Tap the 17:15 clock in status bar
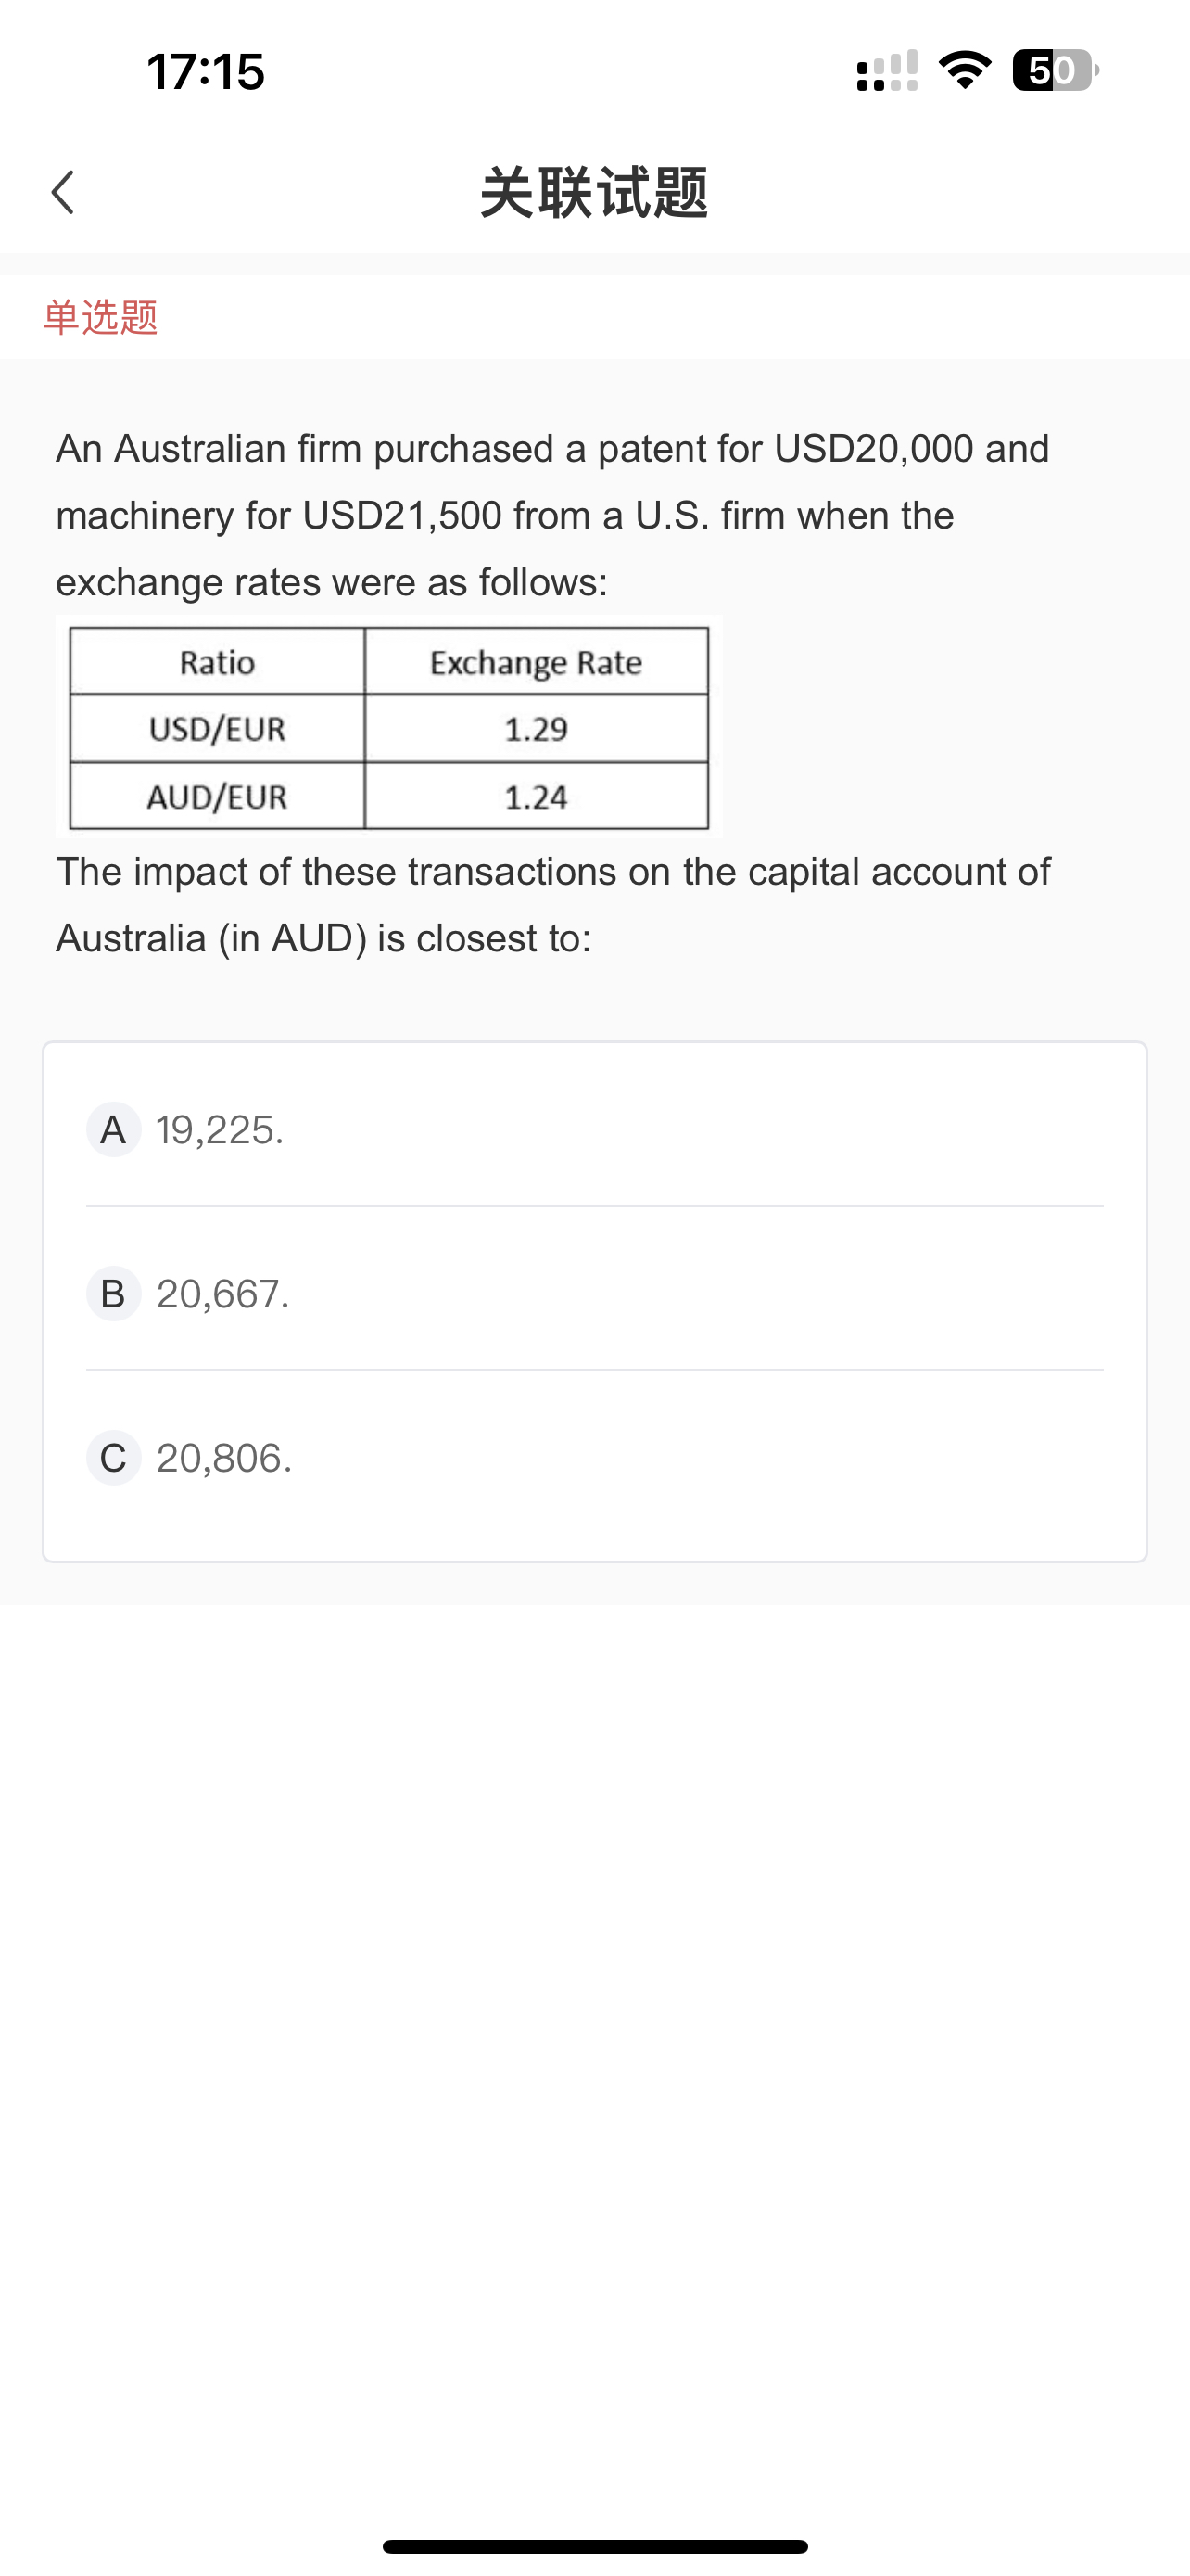This screenshot has height=2576, width=1190. 206,72
